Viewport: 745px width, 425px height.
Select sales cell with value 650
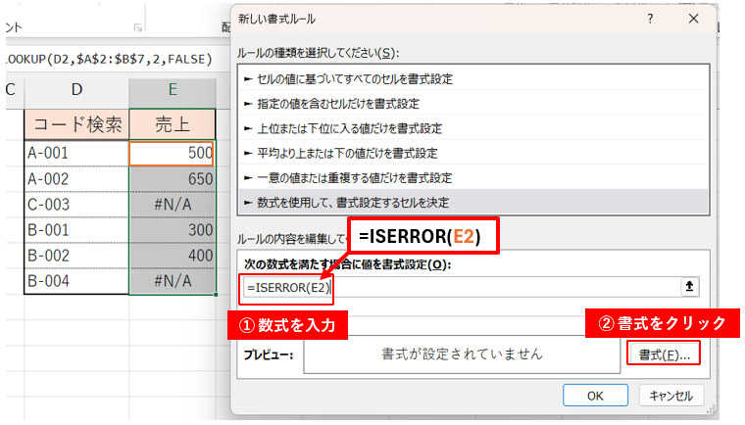(172, 179)
